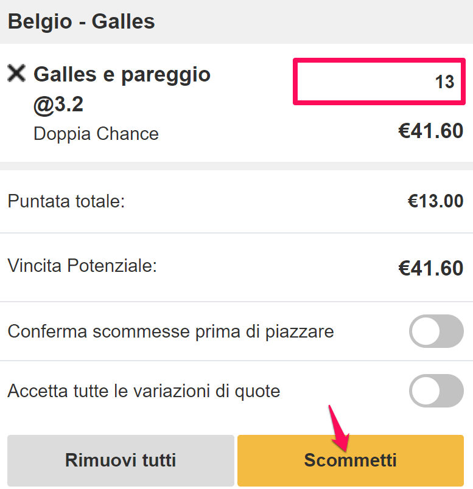The height and width of the screenshot is (489, 473).
Task: Click the €41.60 return below the stake field
Action: click(x=431, y=131)
